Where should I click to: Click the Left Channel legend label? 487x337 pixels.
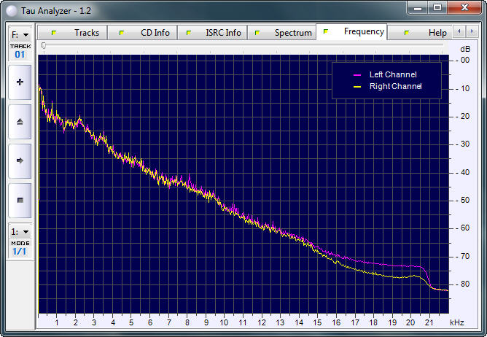tap(393, 74)
